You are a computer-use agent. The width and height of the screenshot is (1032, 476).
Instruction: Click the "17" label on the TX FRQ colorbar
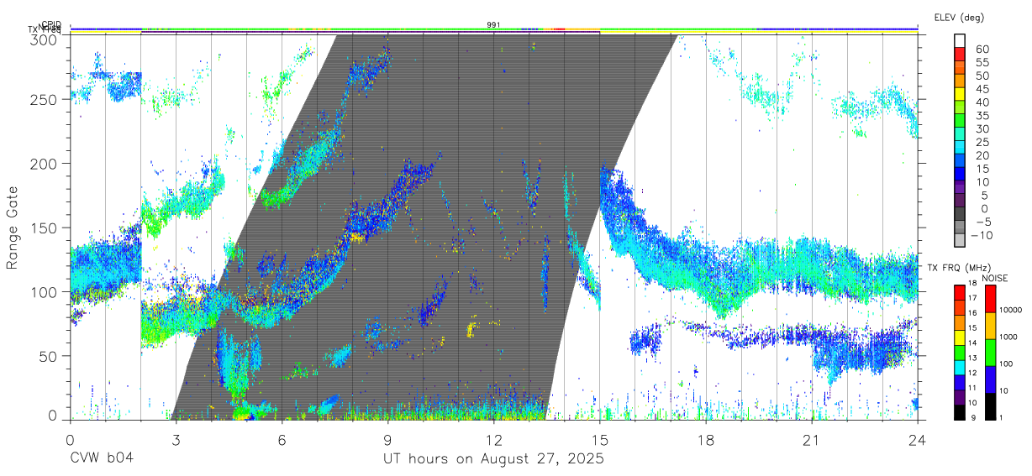click(972, 298)
